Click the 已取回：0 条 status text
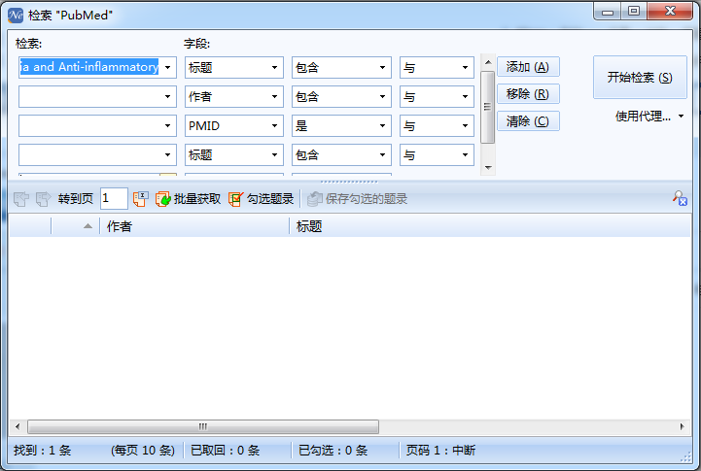Screen dimensions: 701x471 (226, 450)
